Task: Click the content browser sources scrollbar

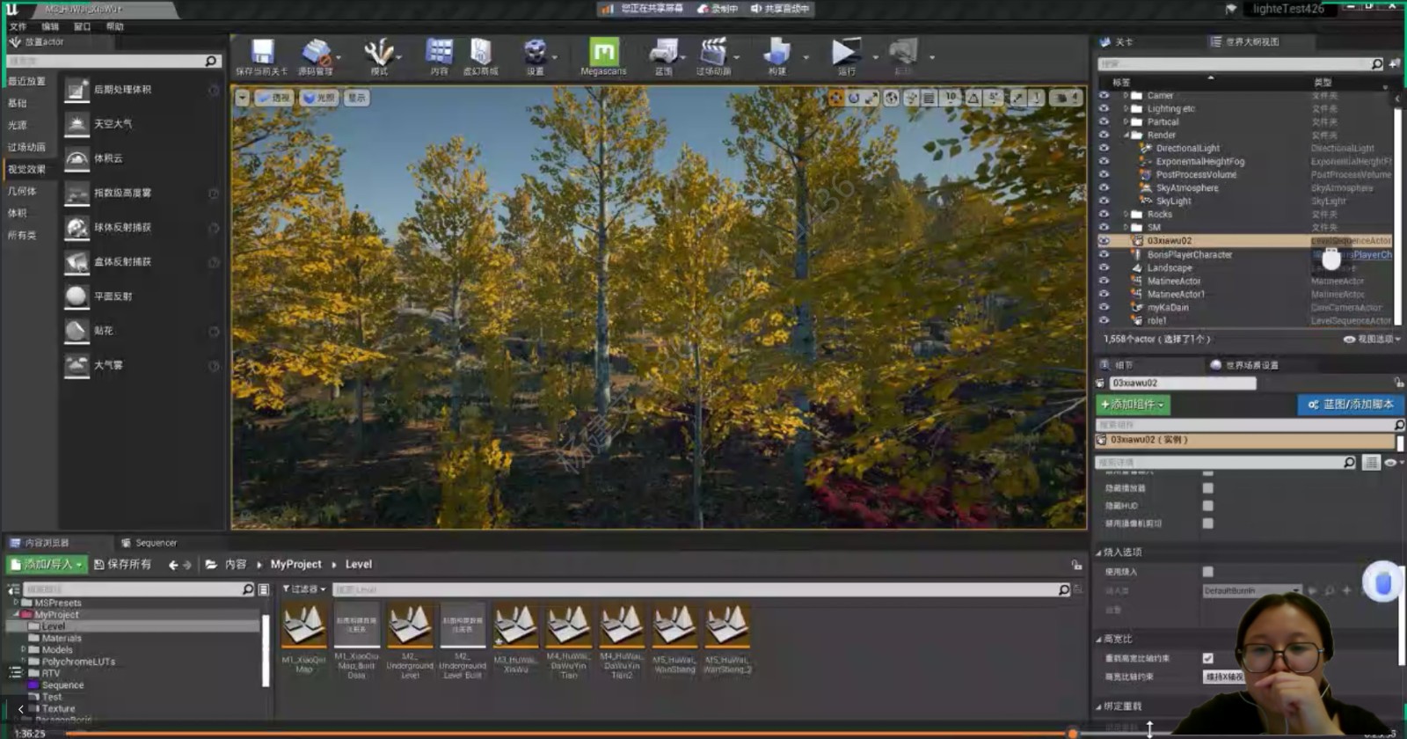Action: (x=265, y=651)
